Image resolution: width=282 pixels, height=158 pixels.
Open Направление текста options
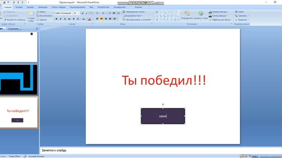pyautogui.click(x=134, y=12)
